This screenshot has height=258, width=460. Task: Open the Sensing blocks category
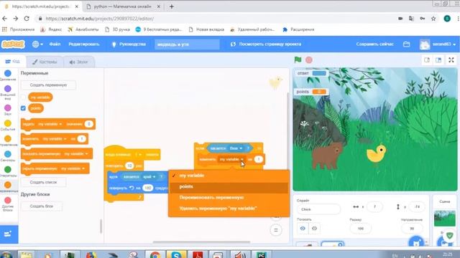[x=8, y=156]
